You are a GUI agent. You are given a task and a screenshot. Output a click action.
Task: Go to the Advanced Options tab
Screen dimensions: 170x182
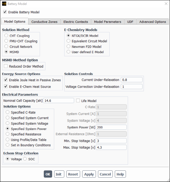click(152, 22)
